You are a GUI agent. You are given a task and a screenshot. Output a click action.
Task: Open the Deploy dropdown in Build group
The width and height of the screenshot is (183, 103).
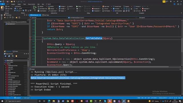pos(62,11)
